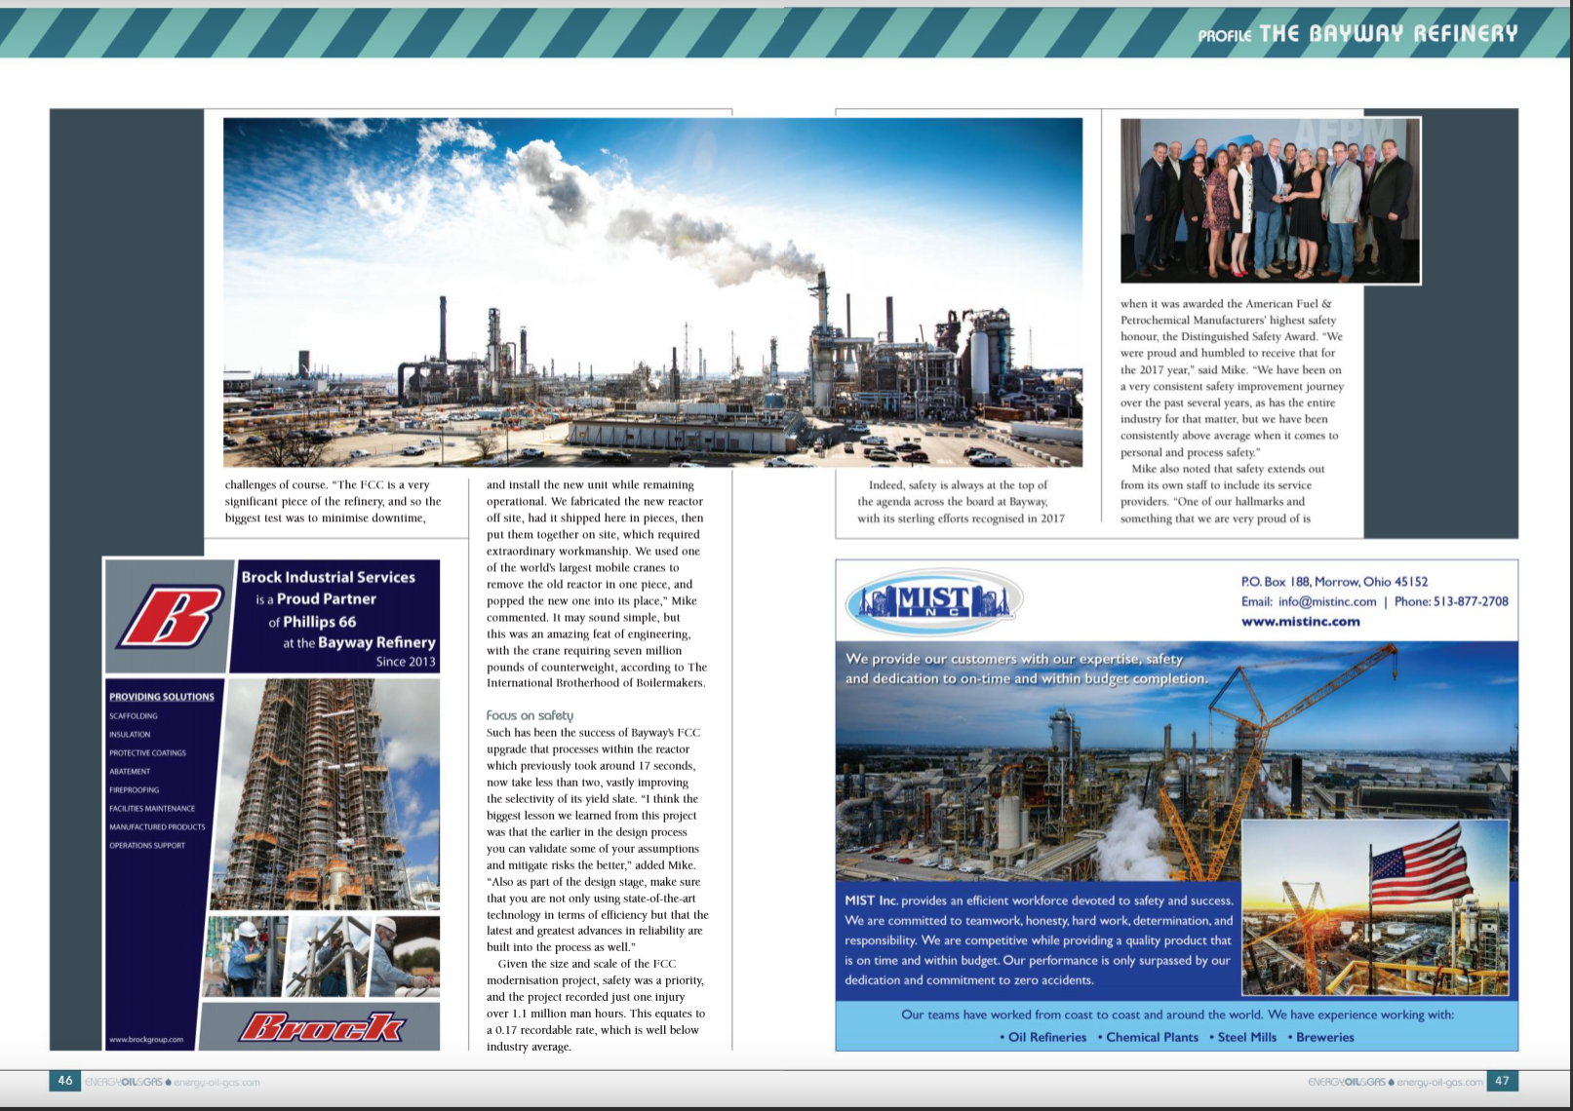Click the right footer energy-oil-gas.com link
The width and height of the screenshot is (1573, 1111).
[1439, 1082]
